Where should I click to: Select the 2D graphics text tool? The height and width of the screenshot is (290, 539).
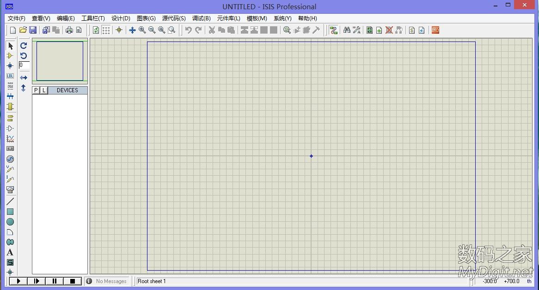(x=10, y=252)
